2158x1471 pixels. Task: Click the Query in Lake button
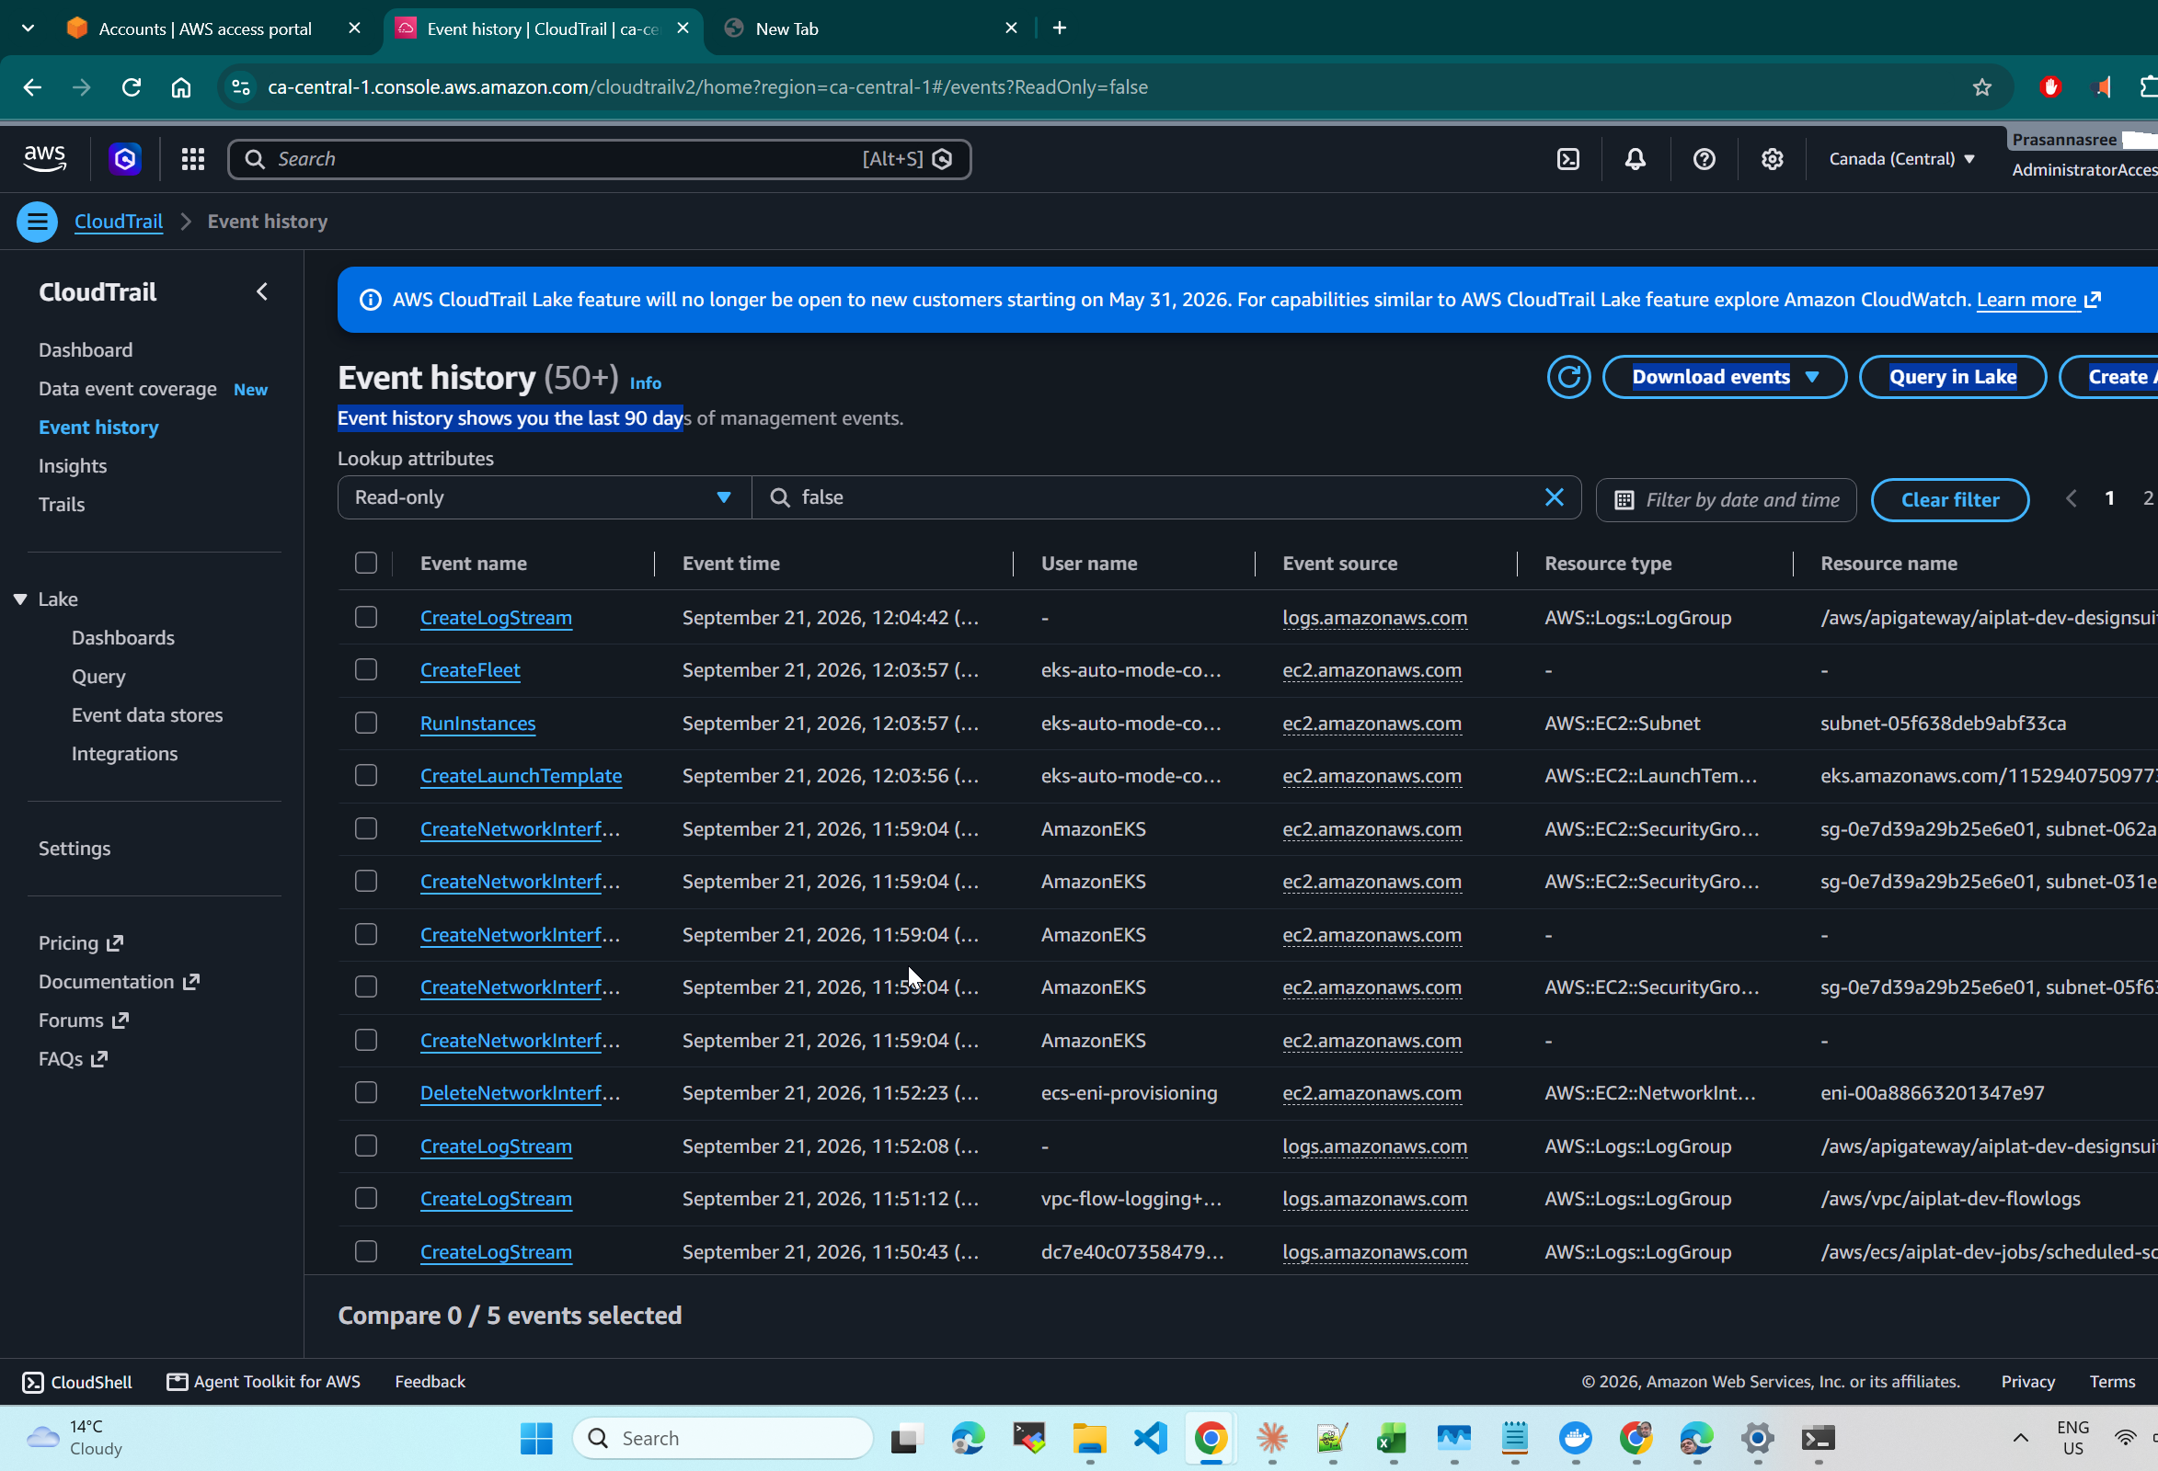[x=1952, y=377]
